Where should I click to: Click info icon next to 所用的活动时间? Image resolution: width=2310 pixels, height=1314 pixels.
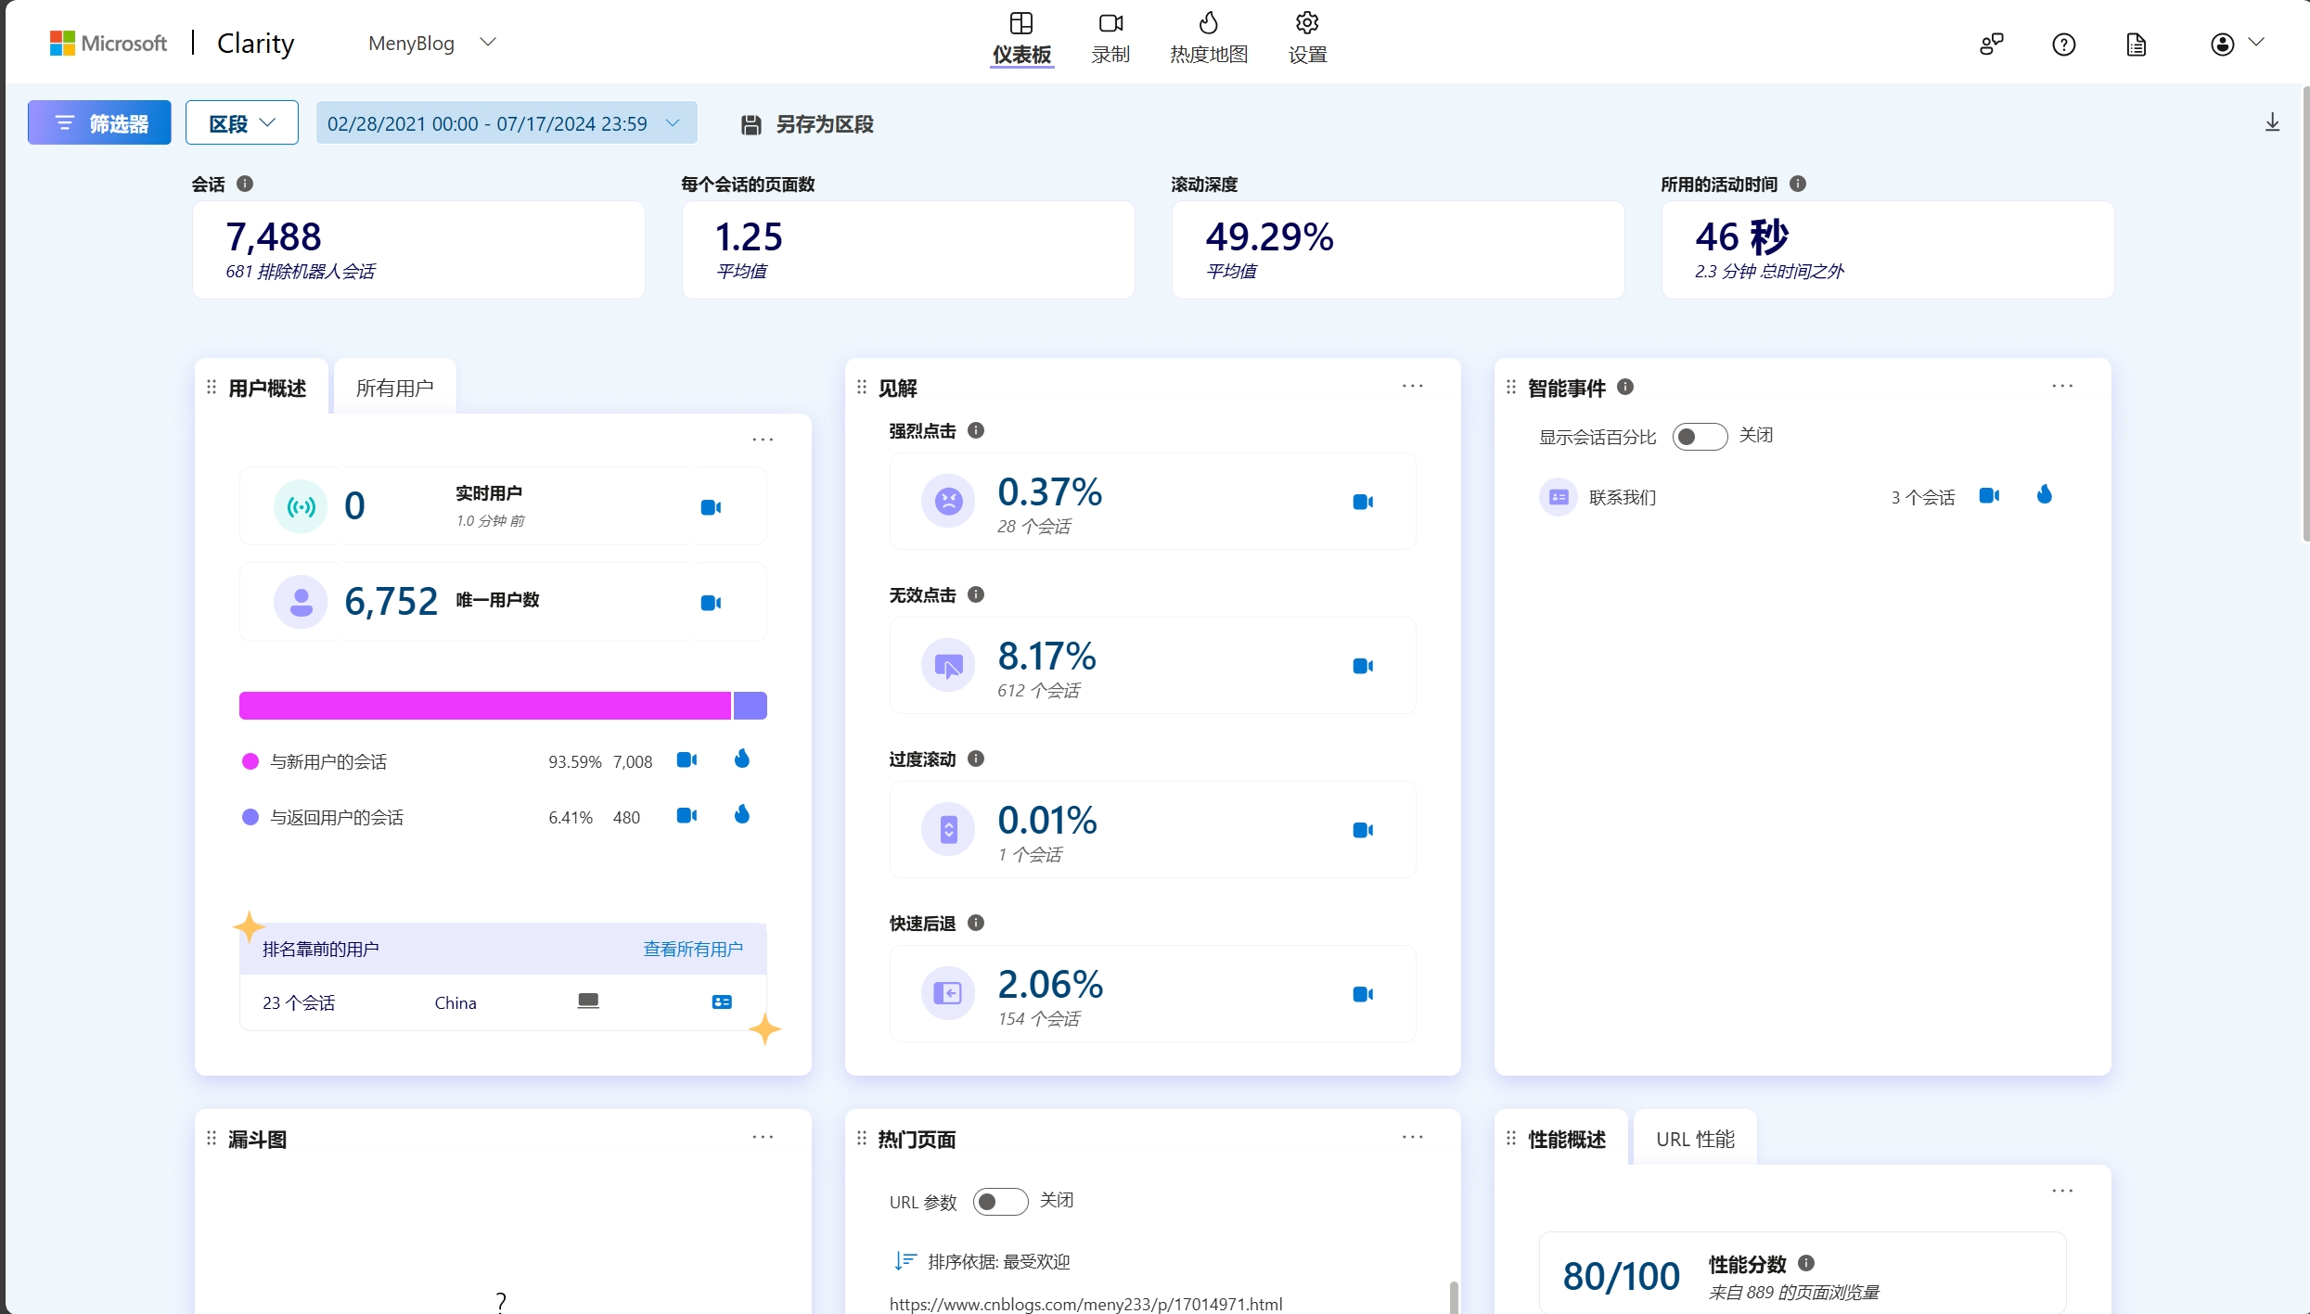(x=1798, y=184)
